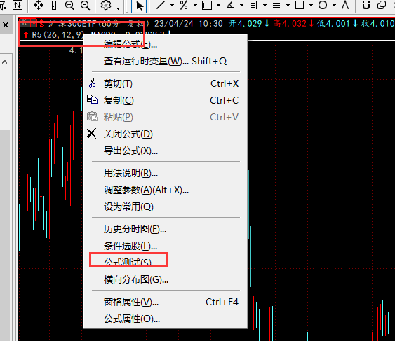This screenshot has width=395, height=341.
Task: Click the overlapping windows icon in toolbar
Action: (x=382, y=5)
